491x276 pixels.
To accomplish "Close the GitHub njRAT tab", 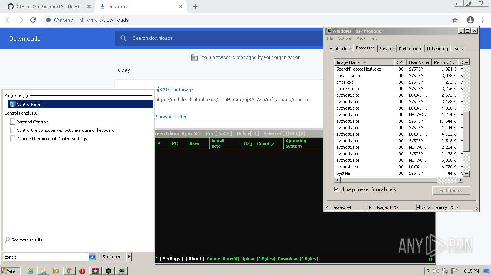I will coord(89,7).
